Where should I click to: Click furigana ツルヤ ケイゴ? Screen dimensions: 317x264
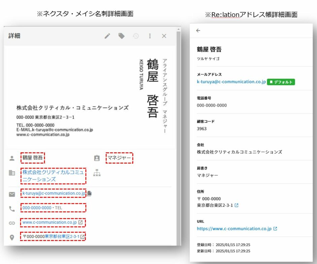pos(208,59)
